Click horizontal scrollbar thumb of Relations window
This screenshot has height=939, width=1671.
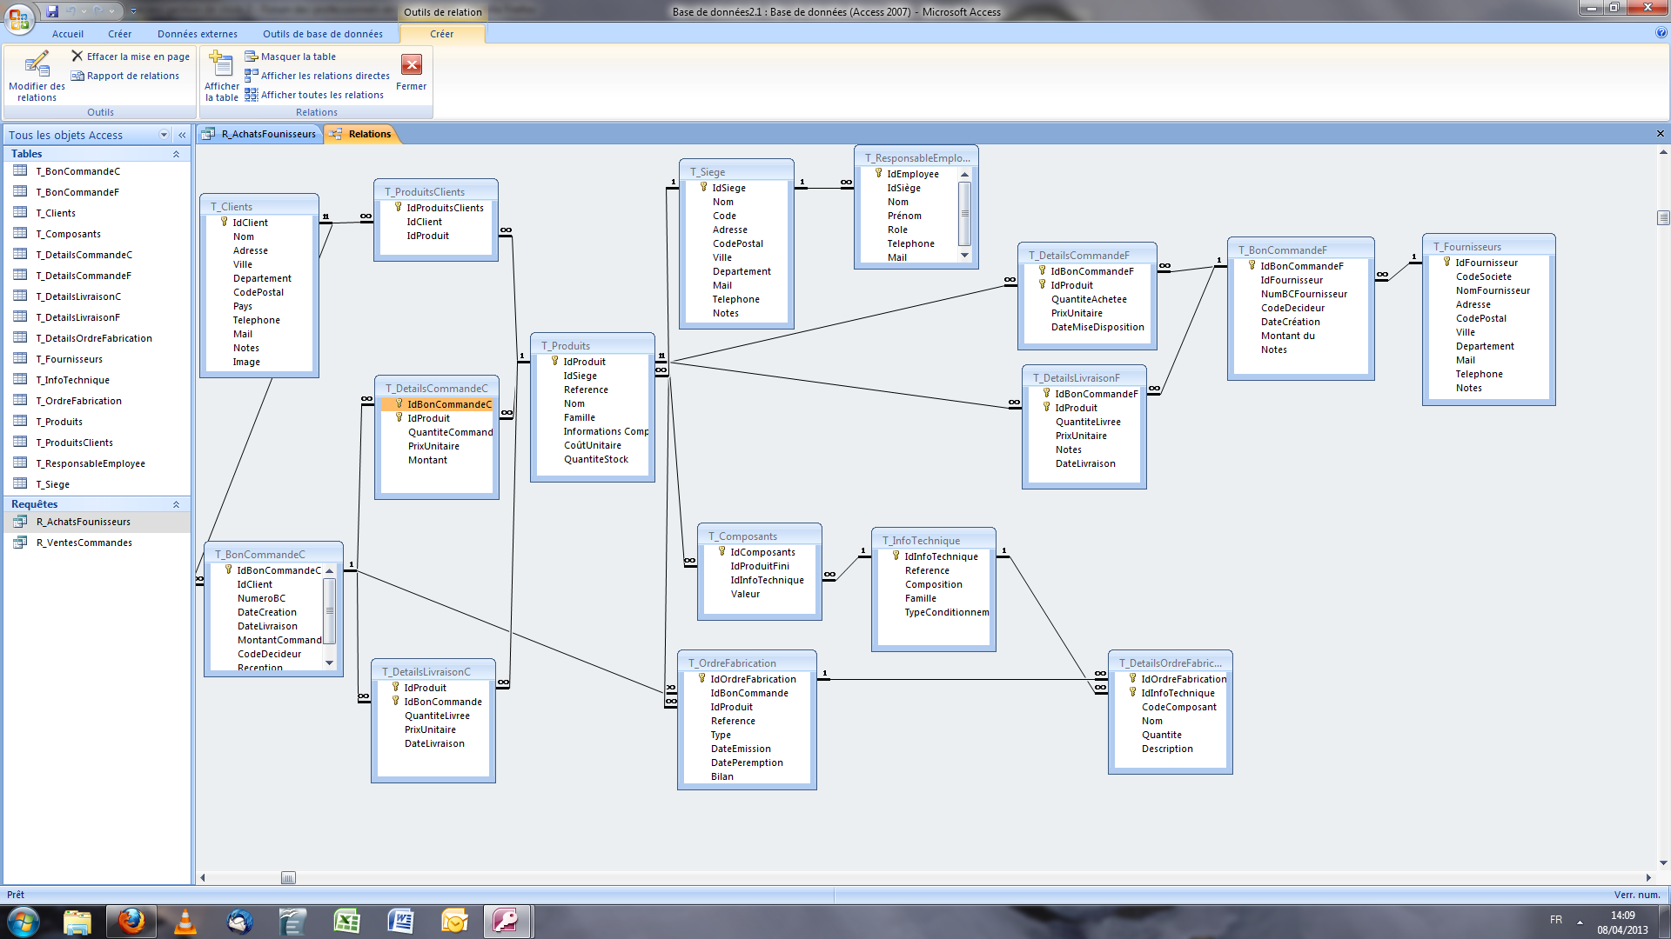tap(288, 877)
